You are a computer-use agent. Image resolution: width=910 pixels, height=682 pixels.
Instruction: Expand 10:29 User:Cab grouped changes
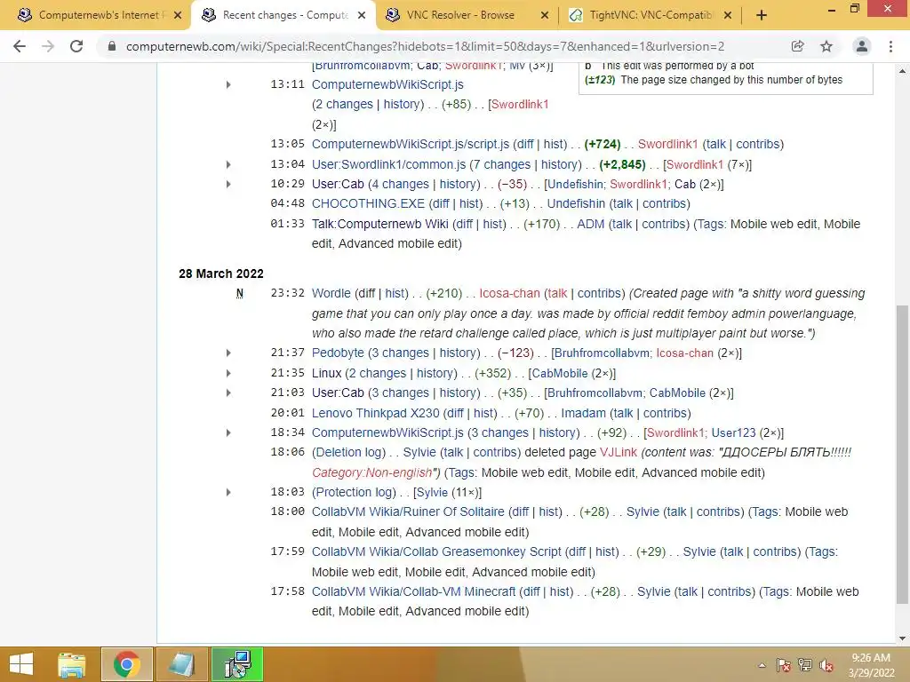pyautogui.click(x=228, y=185)
